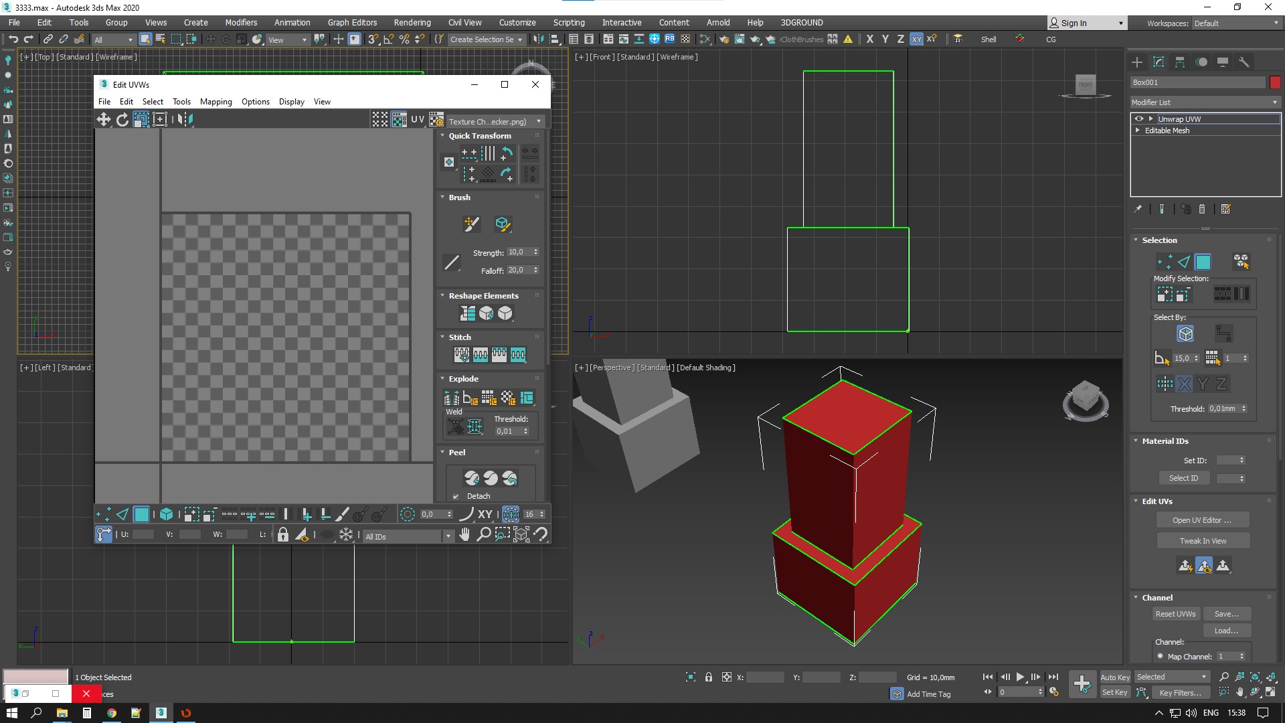
Task: Click Select ID button
Action: [1183, 478]
